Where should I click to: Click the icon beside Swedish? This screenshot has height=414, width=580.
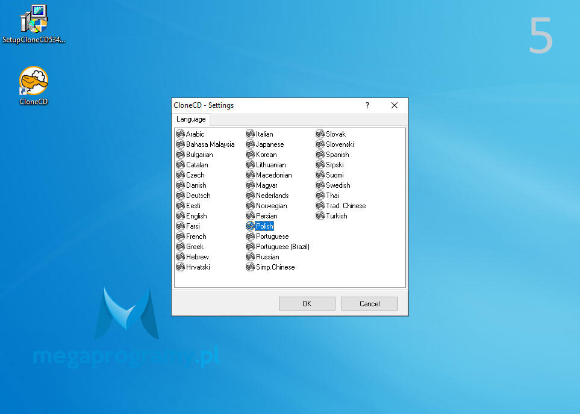[x=320, y=185]
